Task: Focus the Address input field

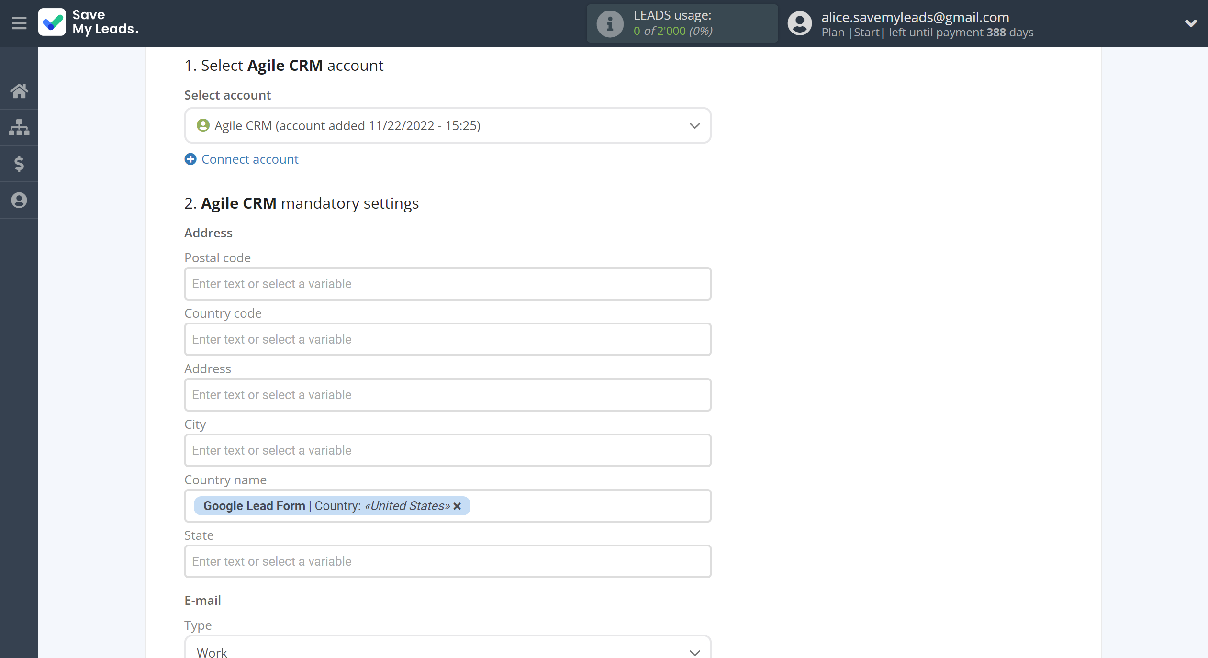Action: click(447, 395)
